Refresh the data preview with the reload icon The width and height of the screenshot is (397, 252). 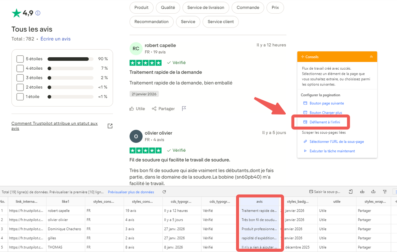(x=164, y=192)
